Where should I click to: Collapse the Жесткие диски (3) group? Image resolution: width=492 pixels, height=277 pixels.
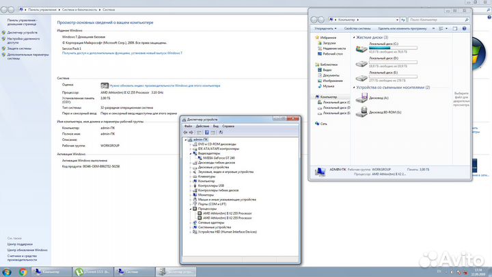coord(354,38)
